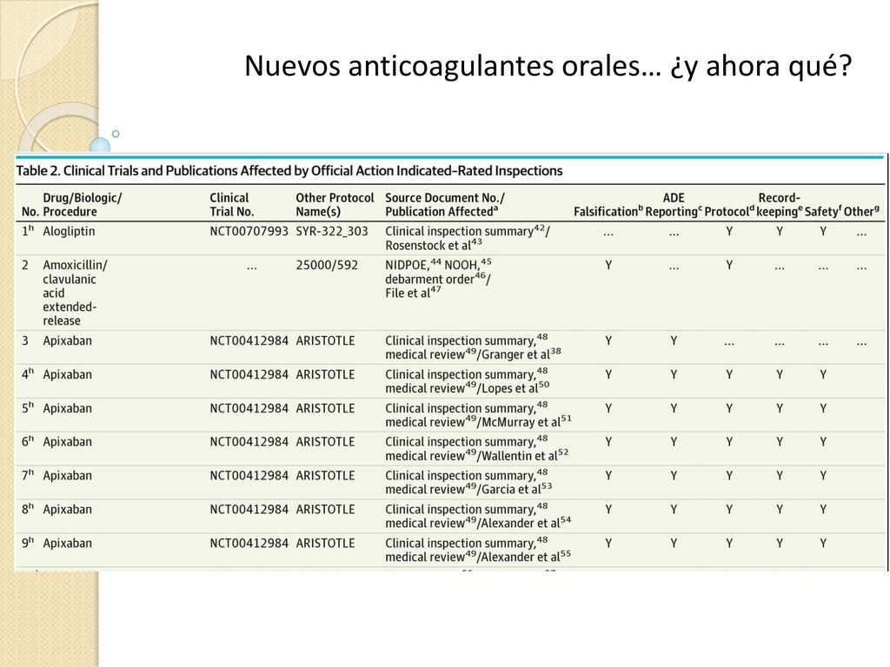890x667 pixels.
Task: Click 'McMurray et al' publication text
Action: coord(526,422)
